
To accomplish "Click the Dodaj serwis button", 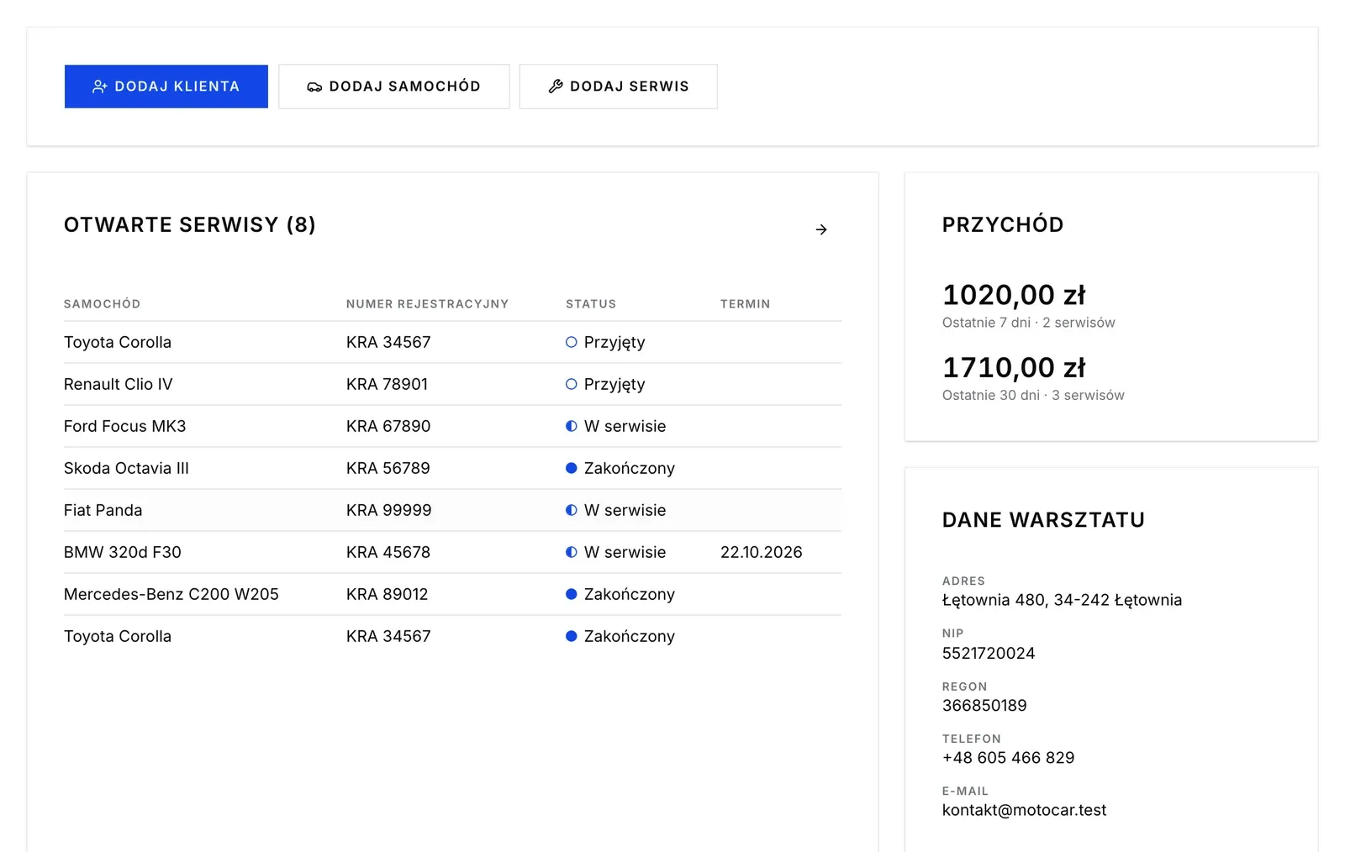I will (619, 87).
